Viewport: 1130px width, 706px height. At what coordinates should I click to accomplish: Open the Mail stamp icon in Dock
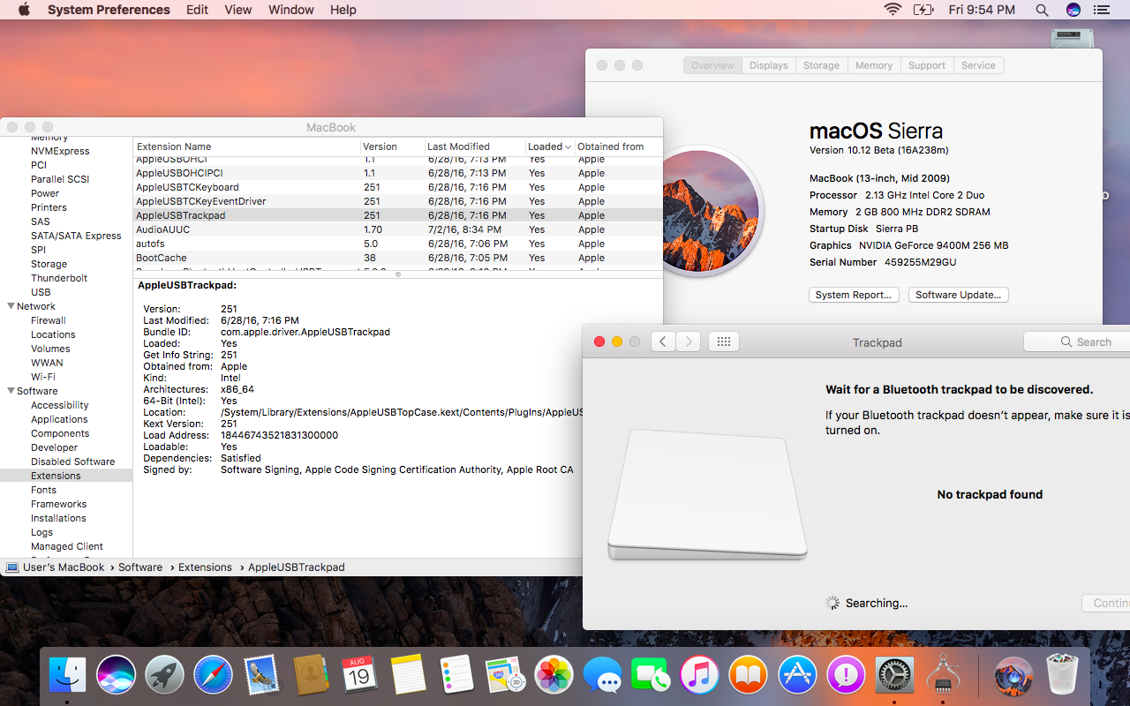pos(262,676)
